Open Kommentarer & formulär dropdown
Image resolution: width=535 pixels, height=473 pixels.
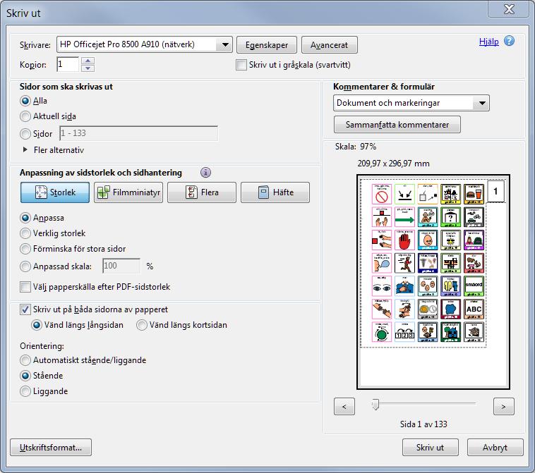[411, 103]
